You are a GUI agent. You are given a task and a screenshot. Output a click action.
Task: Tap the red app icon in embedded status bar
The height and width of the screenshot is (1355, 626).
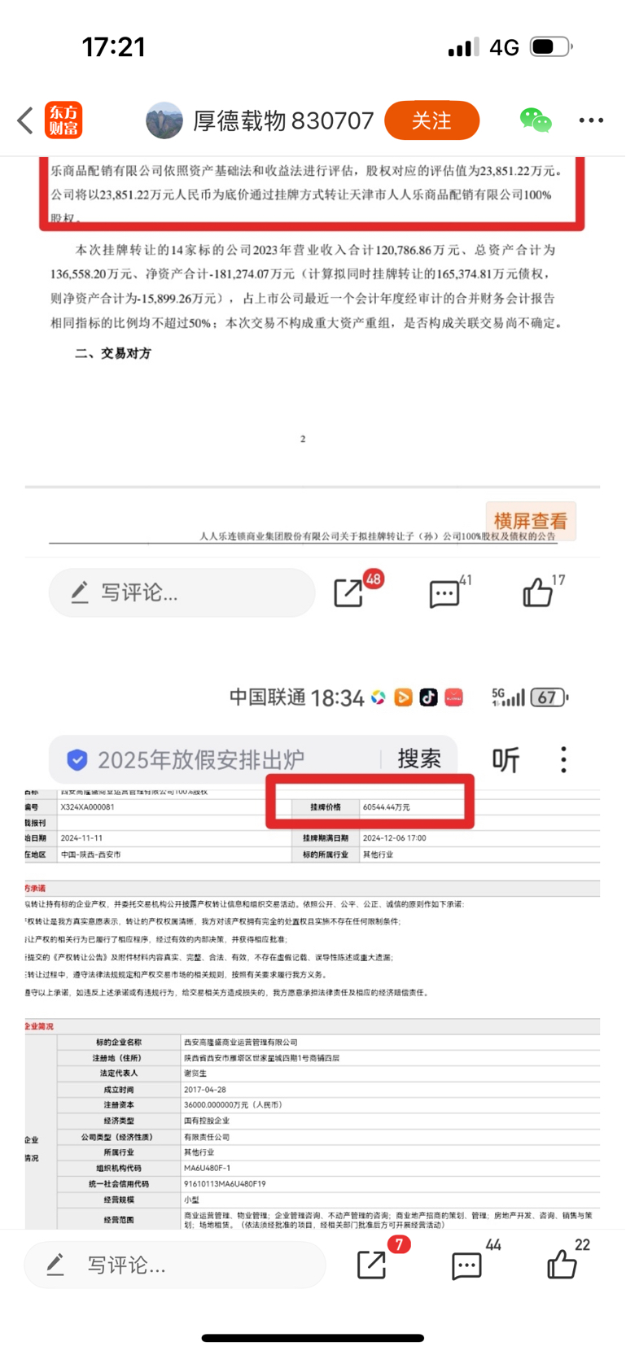pos(454,697)
